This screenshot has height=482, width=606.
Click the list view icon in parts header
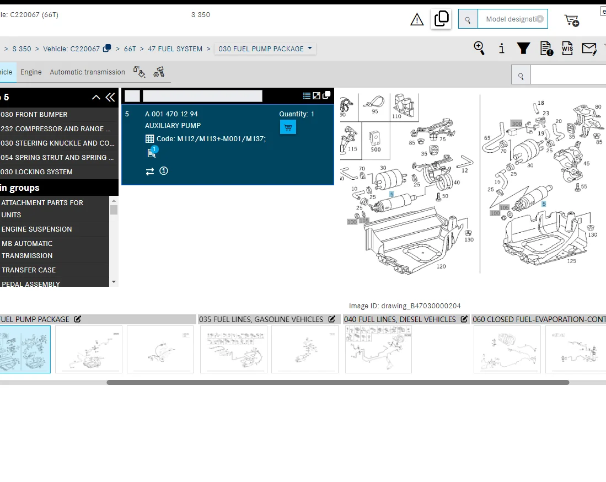click(307, 95)
